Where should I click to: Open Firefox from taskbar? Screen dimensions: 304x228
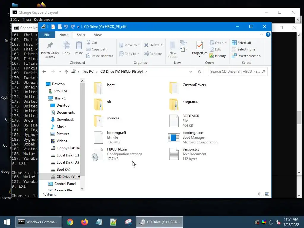[x=84, y=222]
